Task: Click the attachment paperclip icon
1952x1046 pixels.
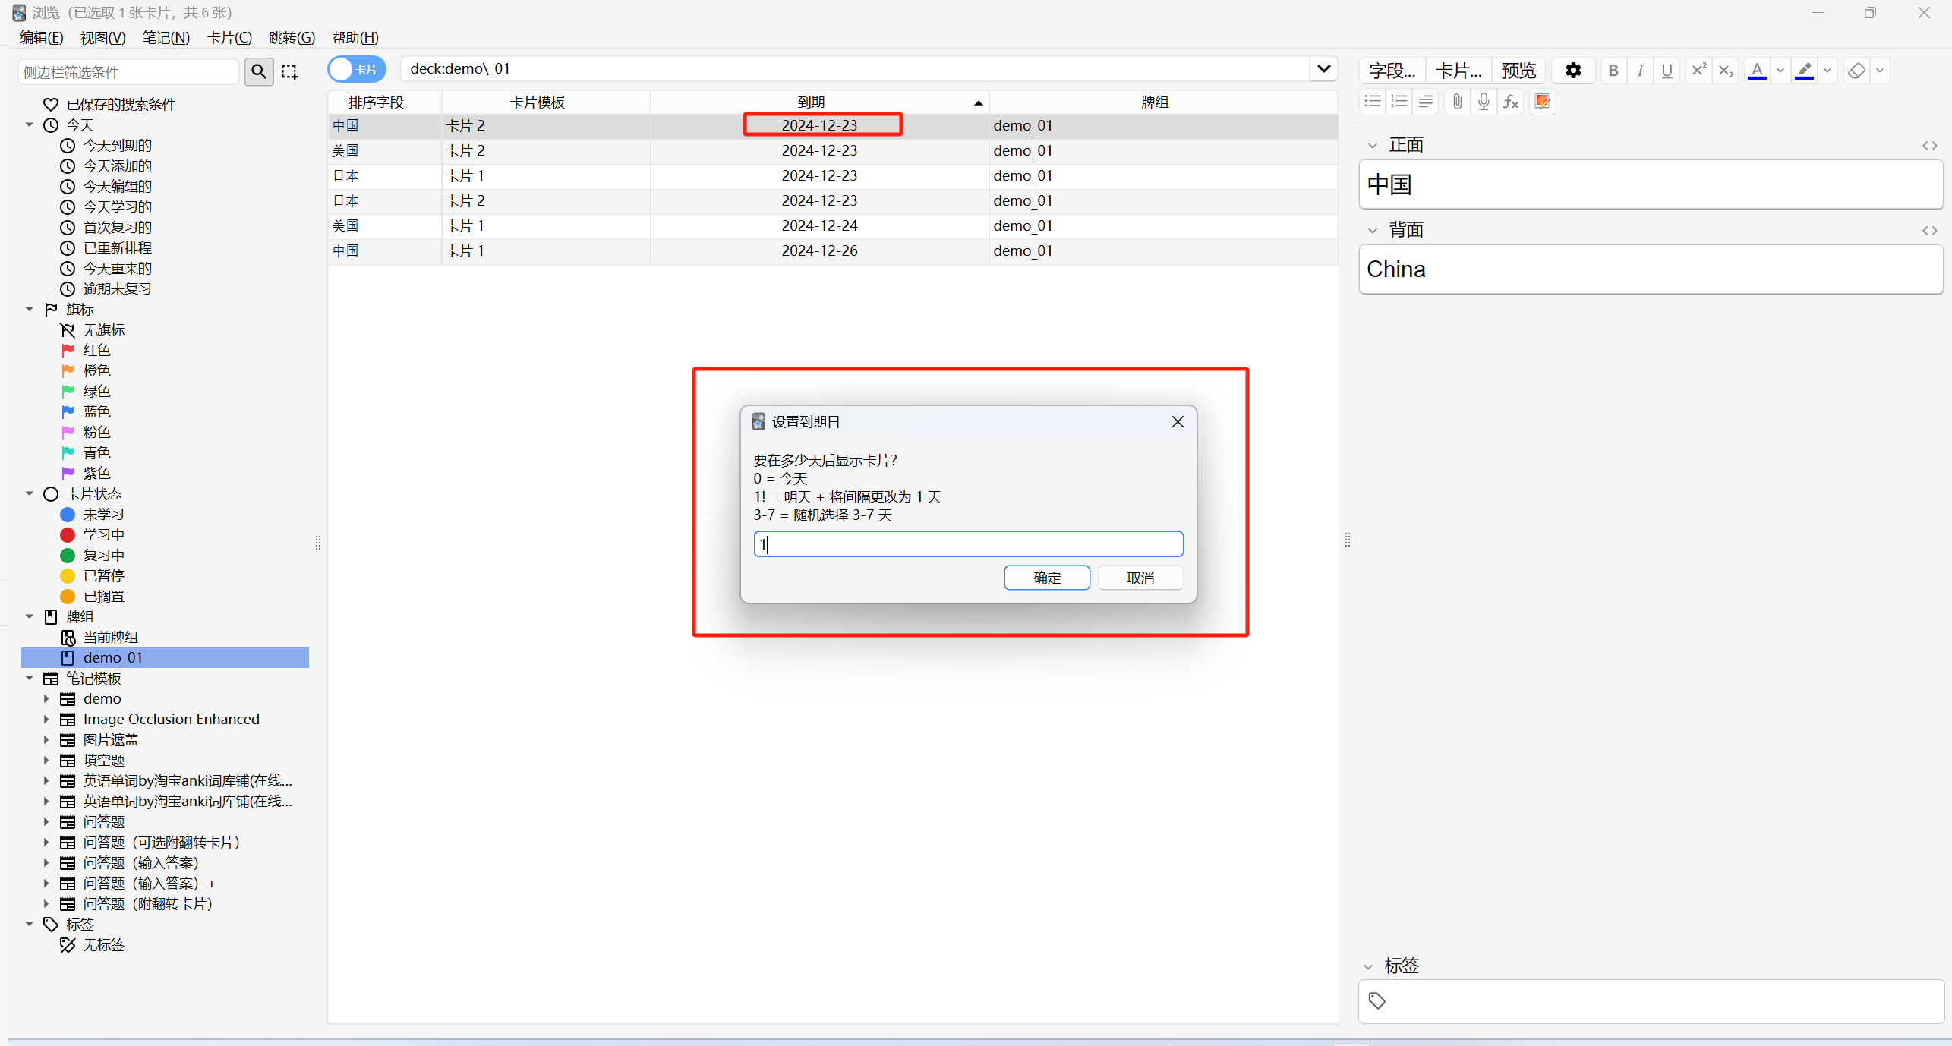Action: (1456, 102)
